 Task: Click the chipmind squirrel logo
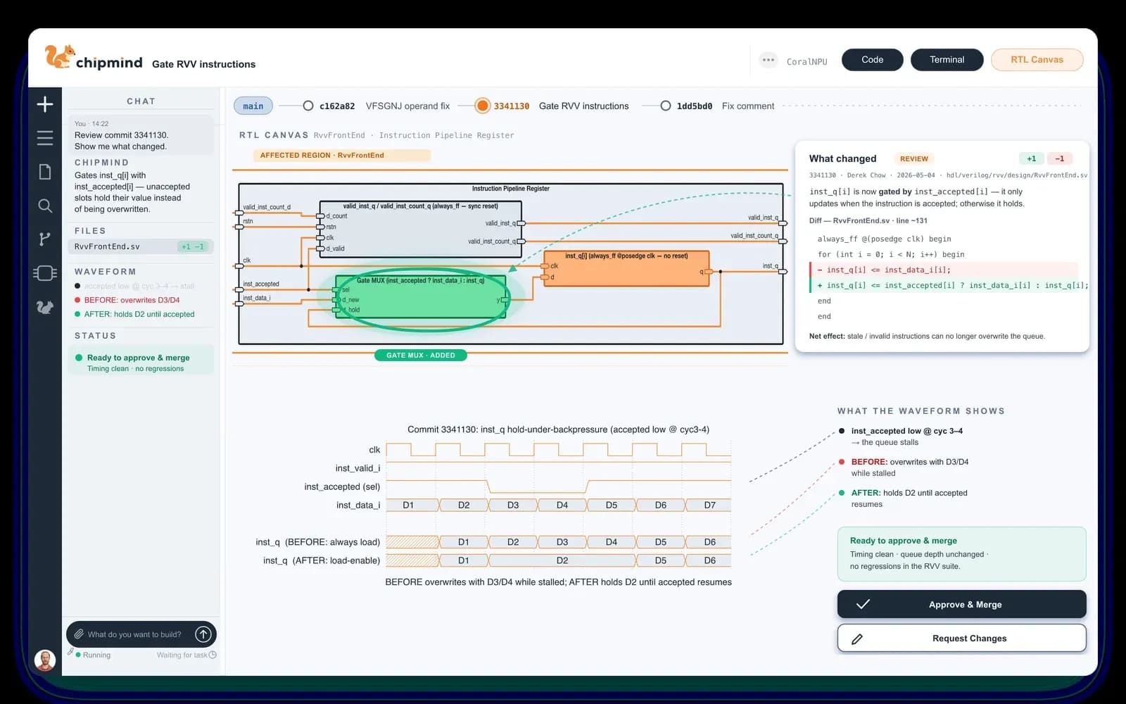tap(60, 57)
